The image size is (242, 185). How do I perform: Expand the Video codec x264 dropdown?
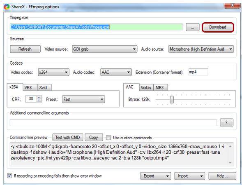pyautogui.click(x=53, y=72)
